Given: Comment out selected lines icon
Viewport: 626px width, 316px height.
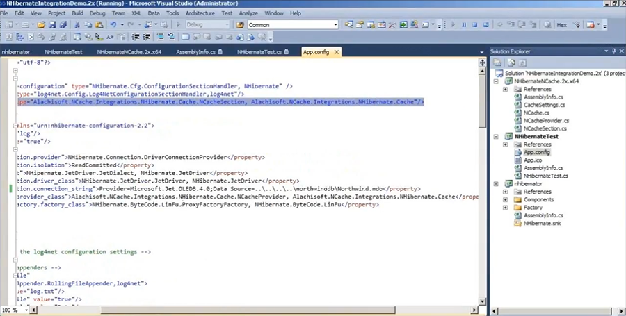Looking at the screenshot, I should tap(161, 37).
